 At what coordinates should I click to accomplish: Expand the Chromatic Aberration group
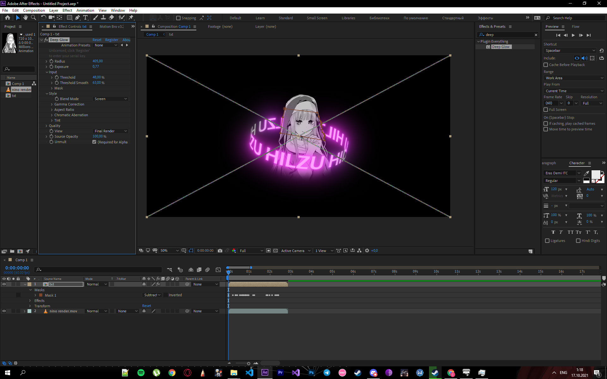pyautogui.click(x=52, y=115)
